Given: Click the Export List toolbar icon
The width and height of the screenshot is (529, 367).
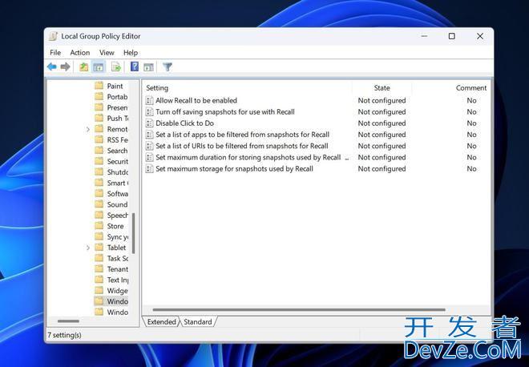Looking at the screenshot, I should 116,67.
